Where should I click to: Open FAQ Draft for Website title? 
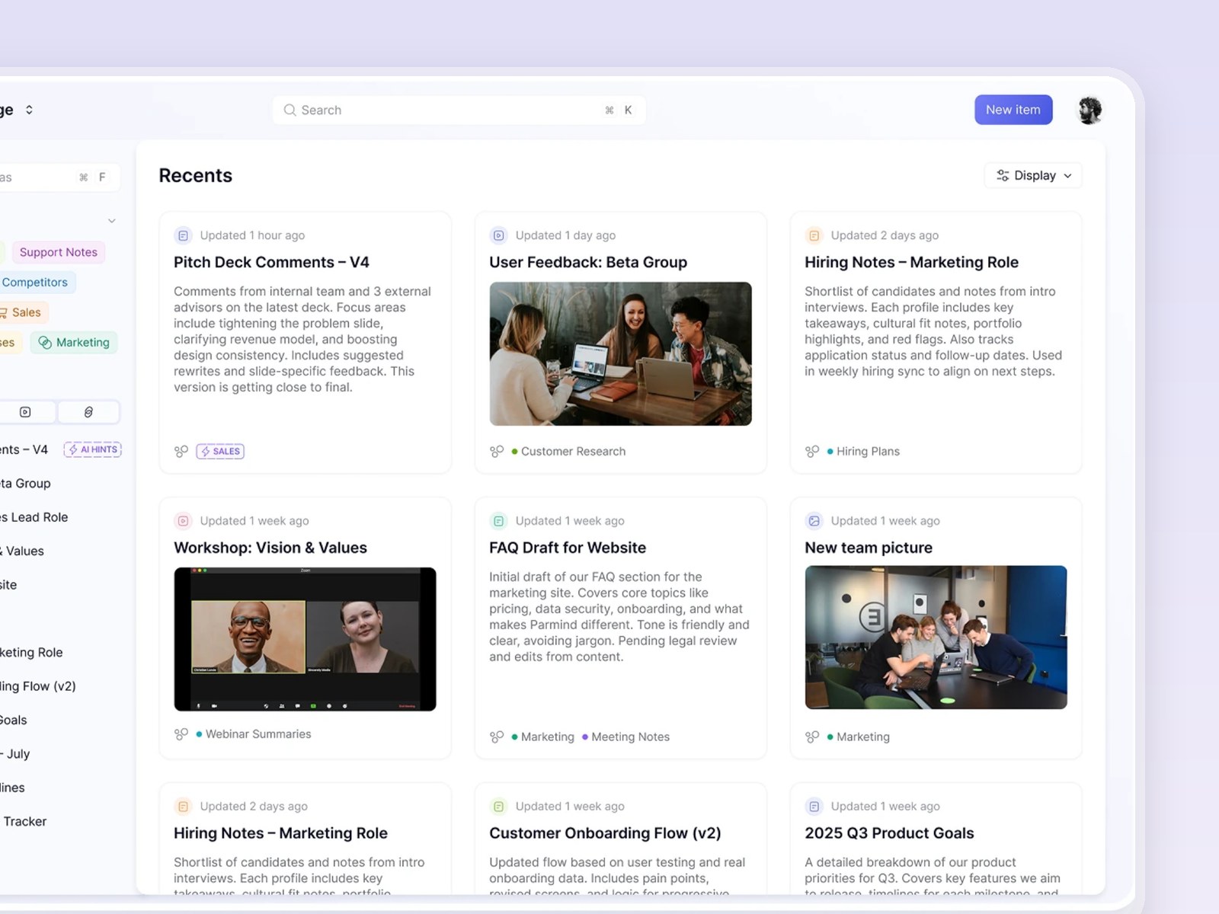tap(568, 548)
